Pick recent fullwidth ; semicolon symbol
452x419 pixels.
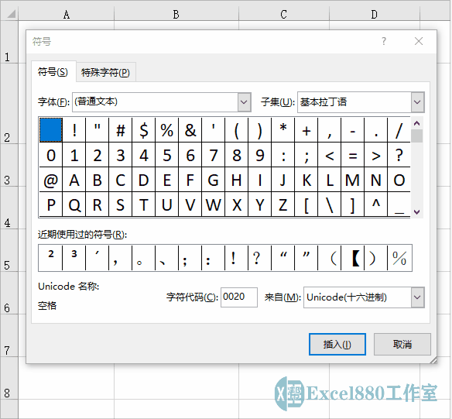click(x=190, y=258)
